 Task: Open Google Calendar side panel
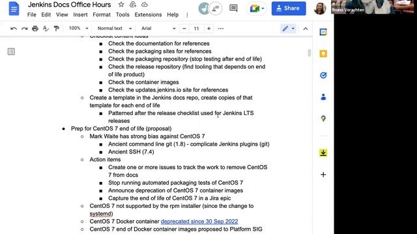(323, 32)
